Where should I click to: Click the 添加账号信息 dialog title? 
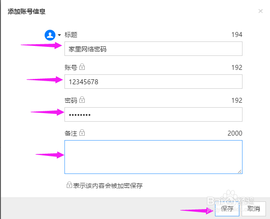coord(27,12)
